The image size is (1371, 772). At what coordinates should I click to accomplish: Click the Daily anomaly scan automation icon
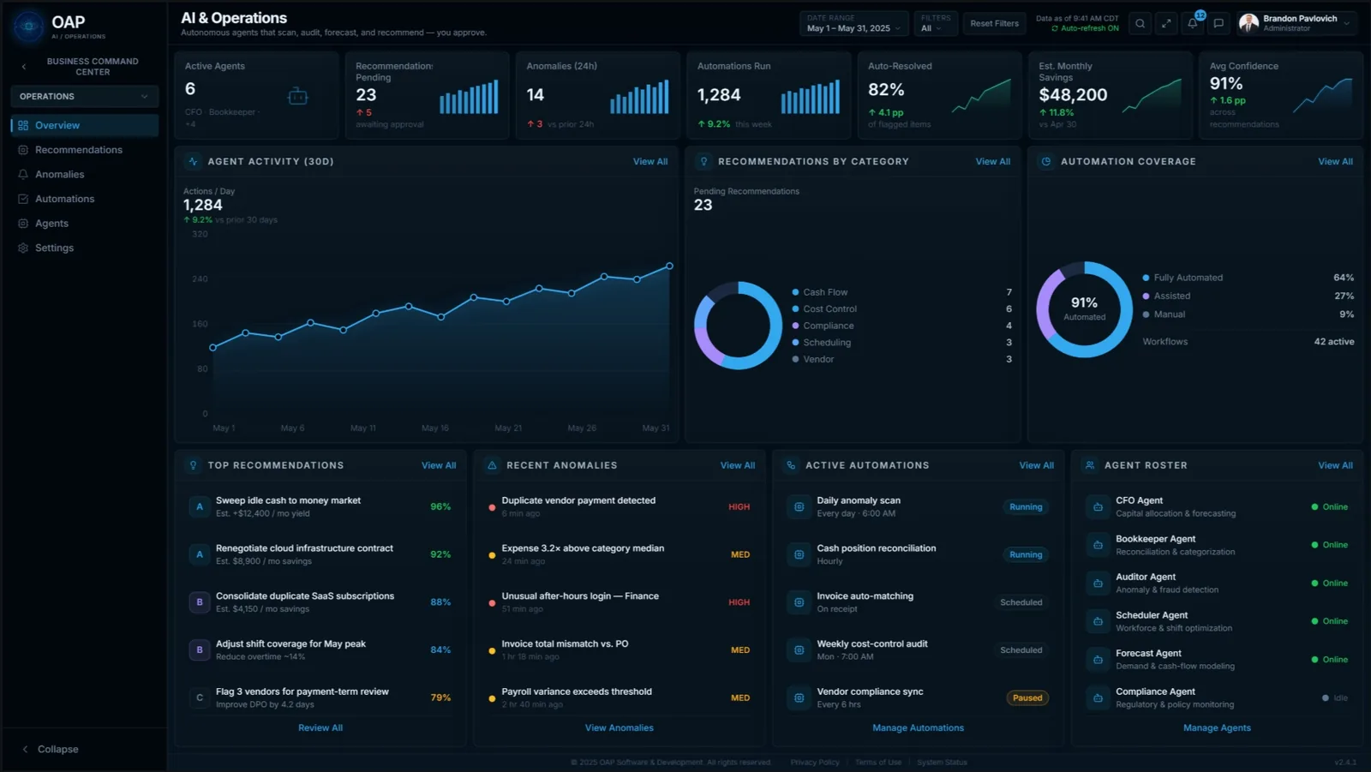[x=799, y=507]
